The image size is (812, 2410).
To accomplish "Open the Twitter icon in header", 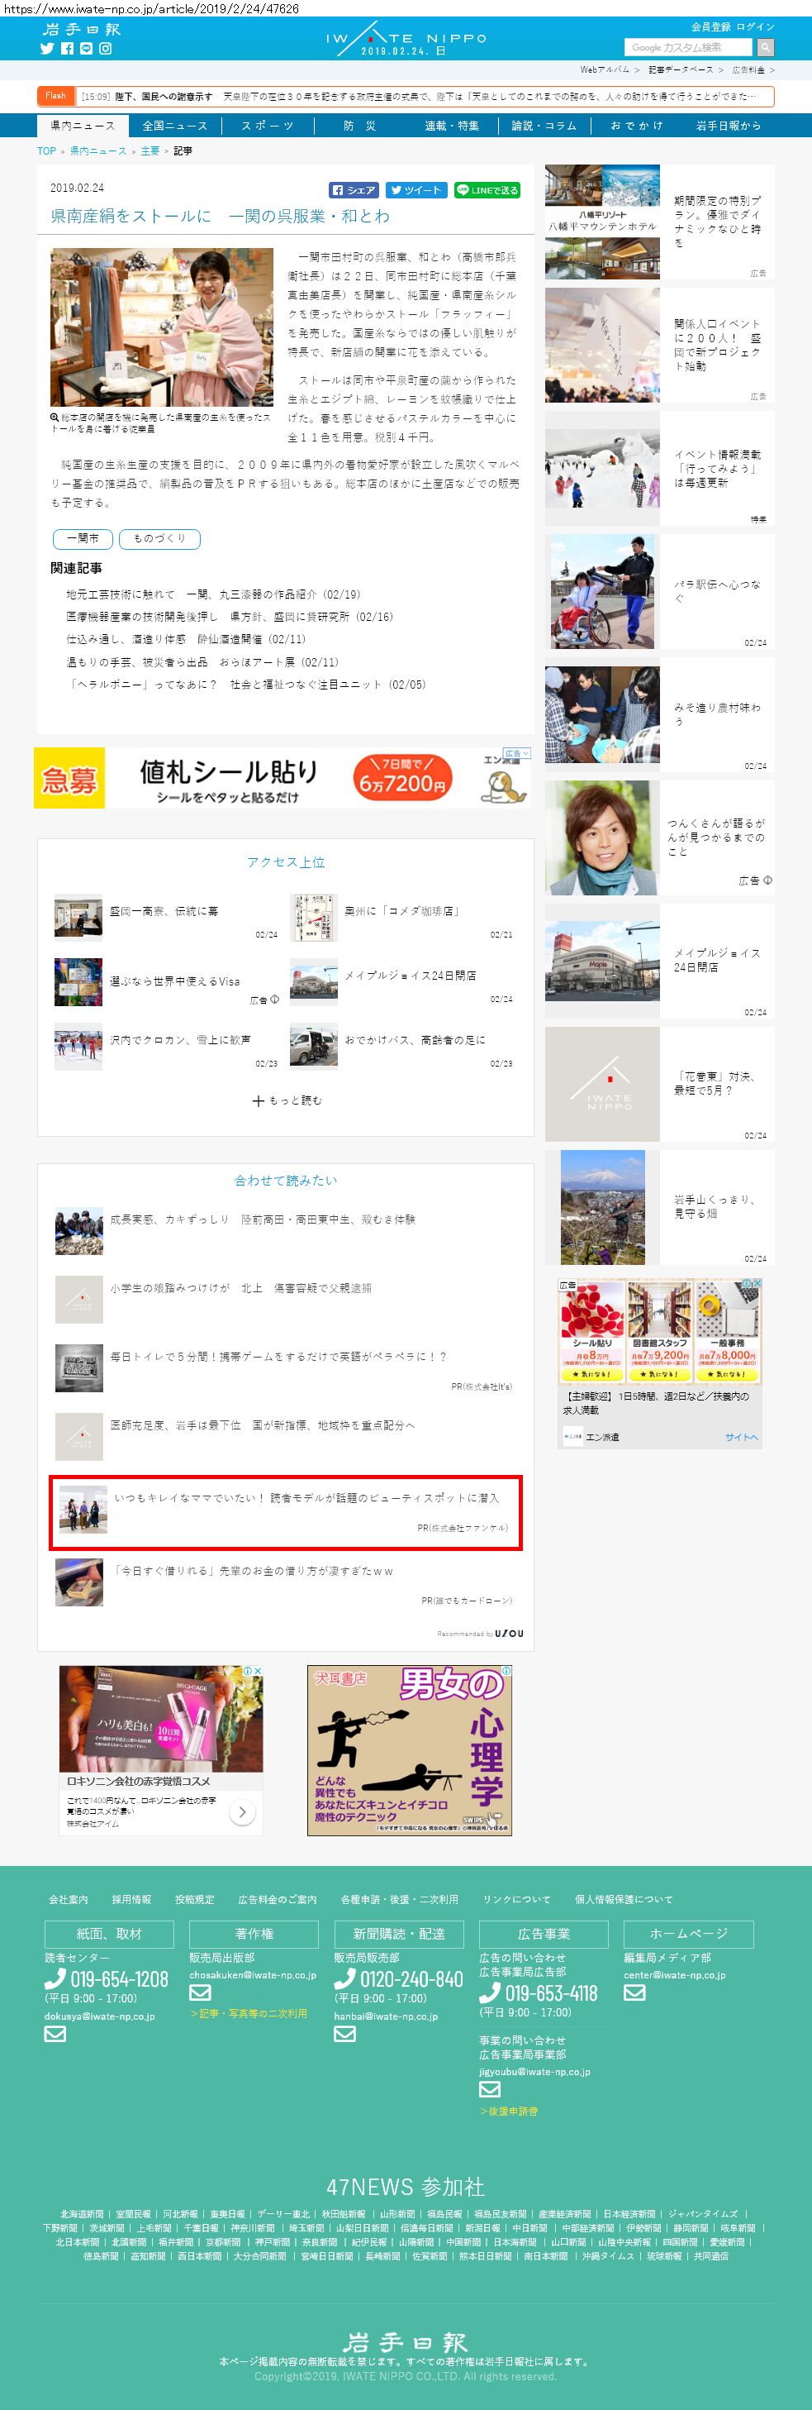I will 47,49.
